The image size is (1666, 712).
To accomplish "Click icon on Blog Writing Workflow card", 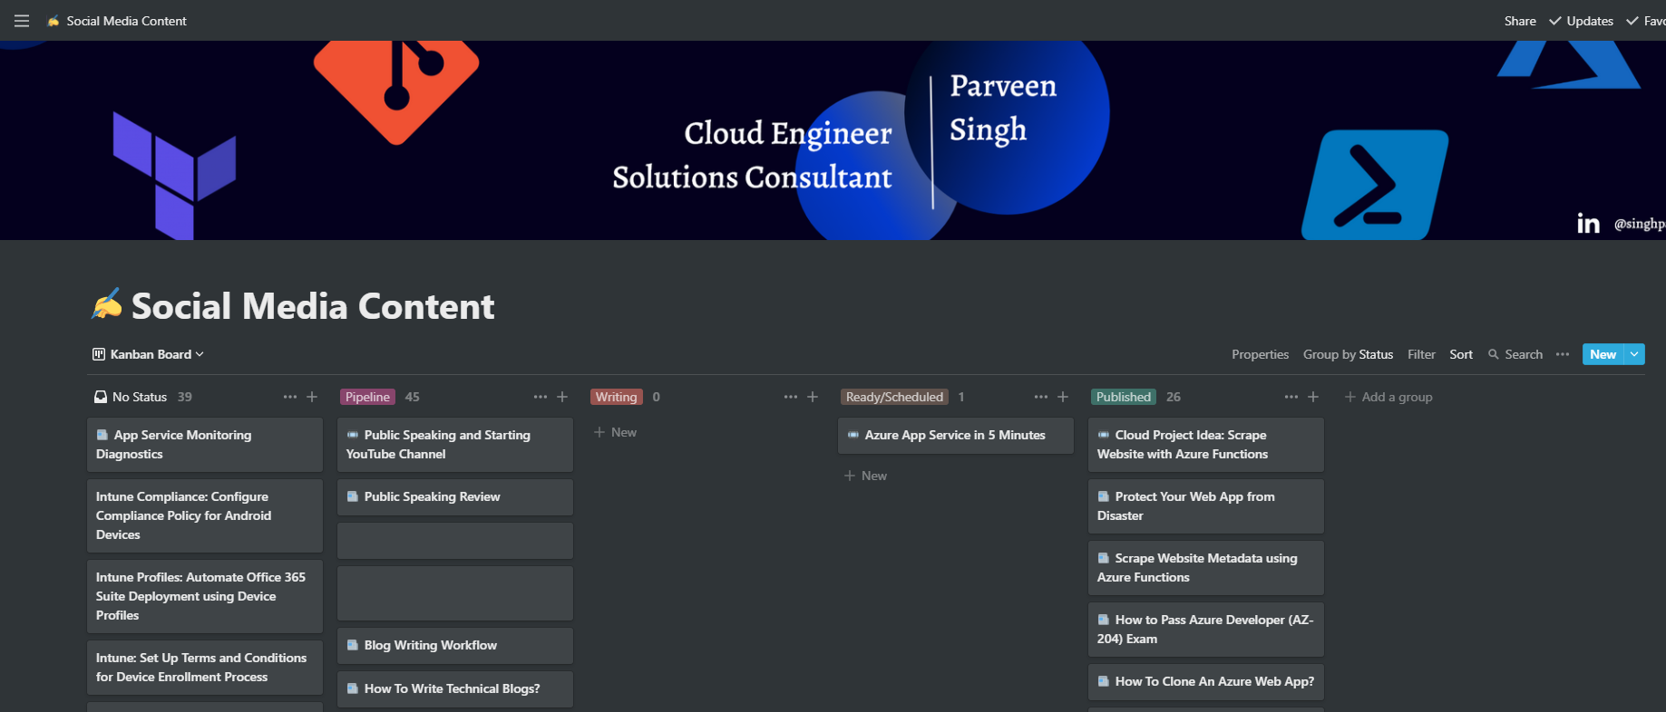I will (x=353, y=645).
